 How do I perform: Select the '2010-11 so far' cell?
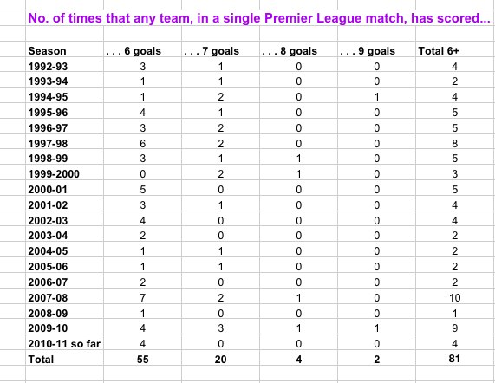point(64,343)
